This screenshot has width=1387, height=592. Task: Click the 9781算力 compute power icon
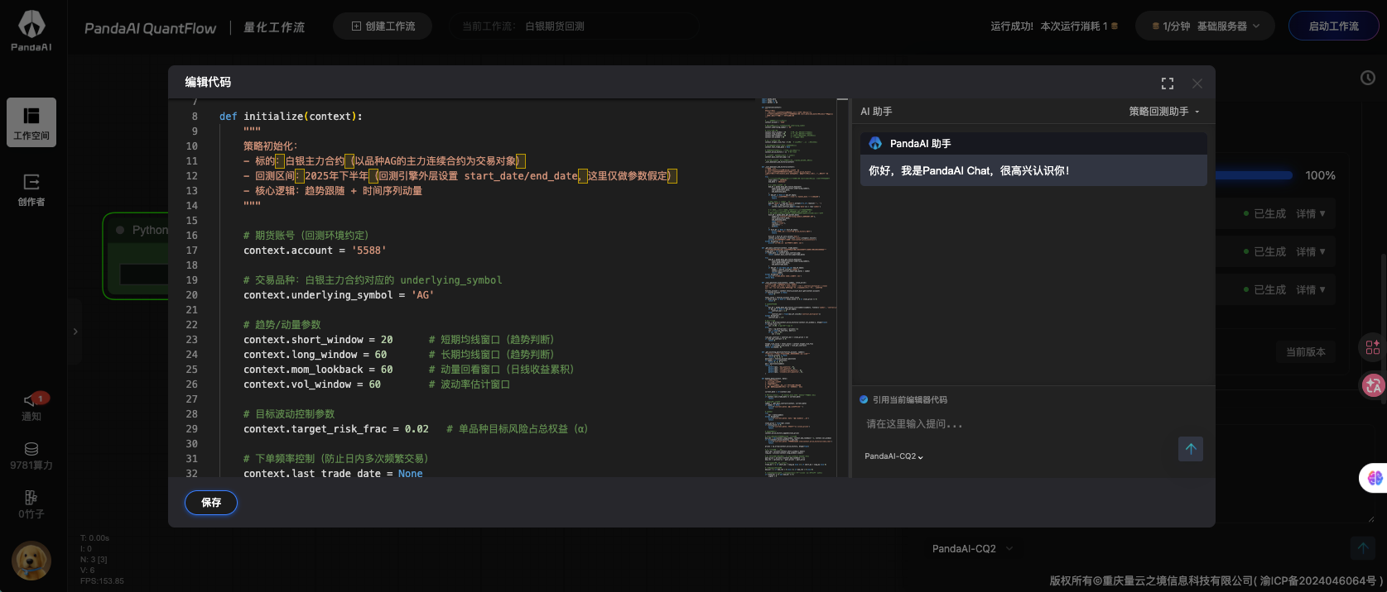point(31,456)
